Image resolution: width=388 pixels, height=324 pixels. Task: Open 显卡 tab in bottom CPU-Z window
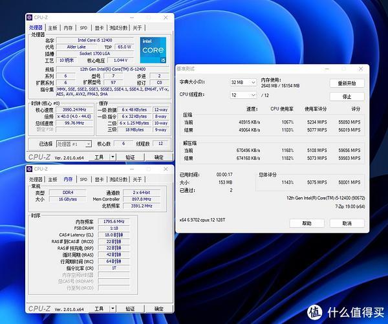click(x=99, y=178)
